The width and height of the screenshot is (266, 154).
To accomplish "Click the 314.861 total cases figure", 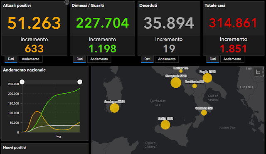I will pyautogui.click(x=233, y=23).
